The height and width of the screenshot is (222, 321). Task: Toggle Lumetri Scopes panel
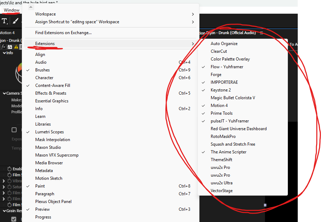tap(111, 132)
